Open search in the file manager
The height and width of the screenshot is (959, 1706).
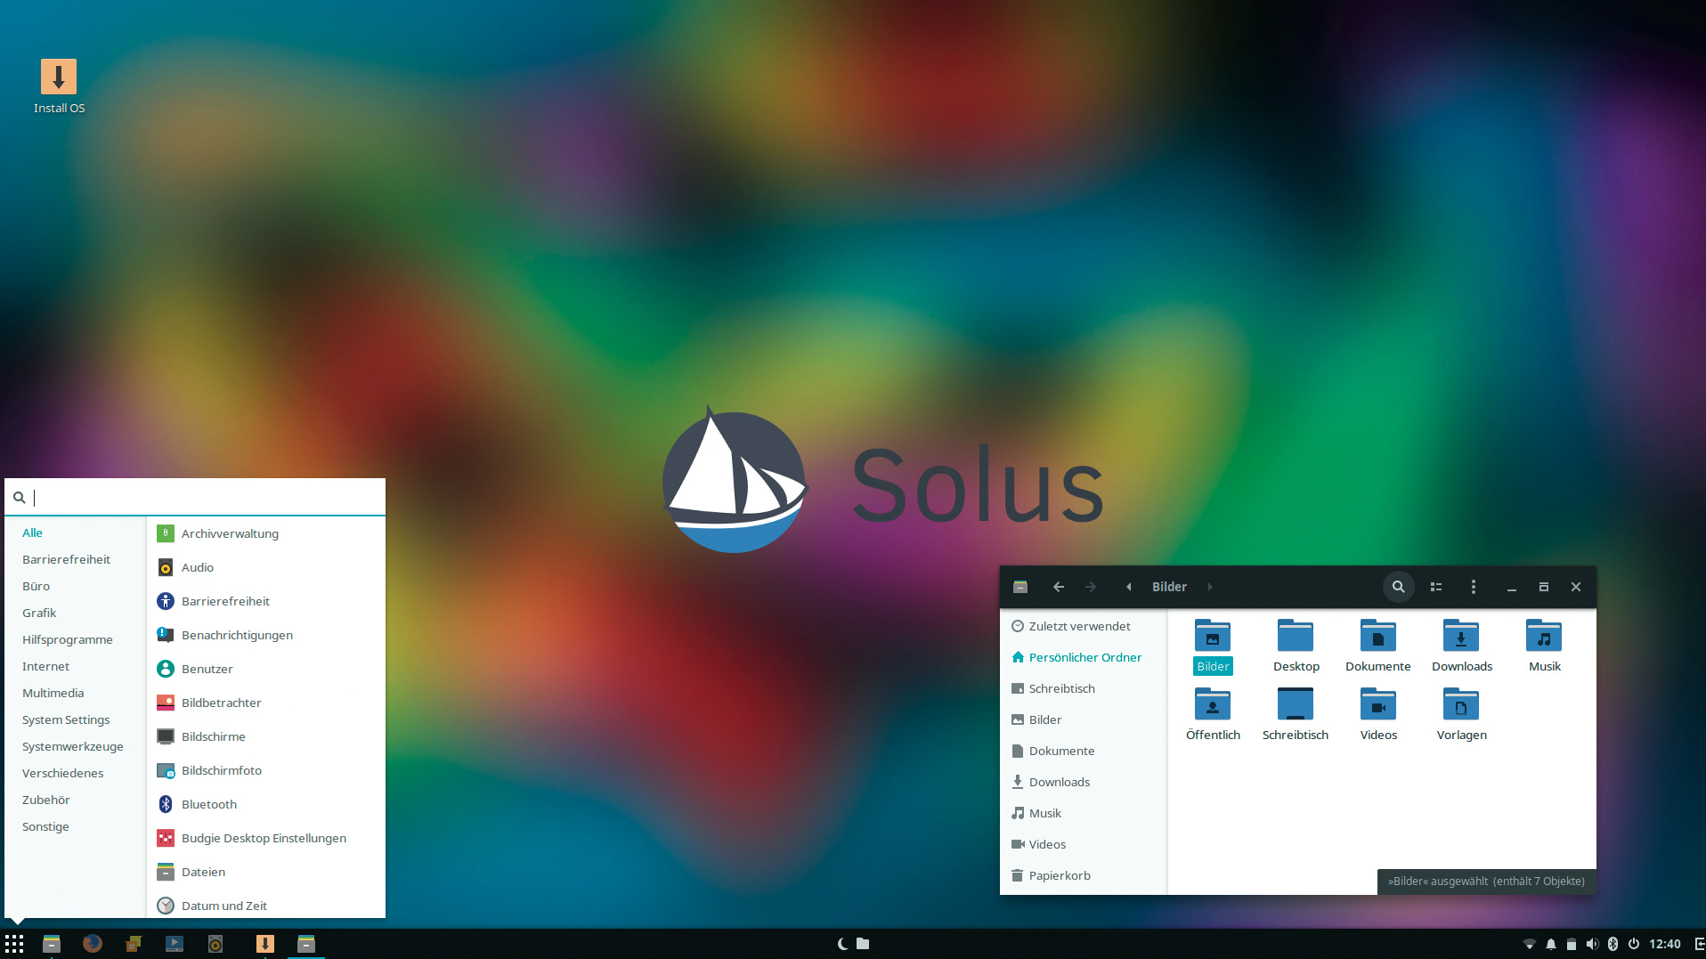click(1398, 587)
